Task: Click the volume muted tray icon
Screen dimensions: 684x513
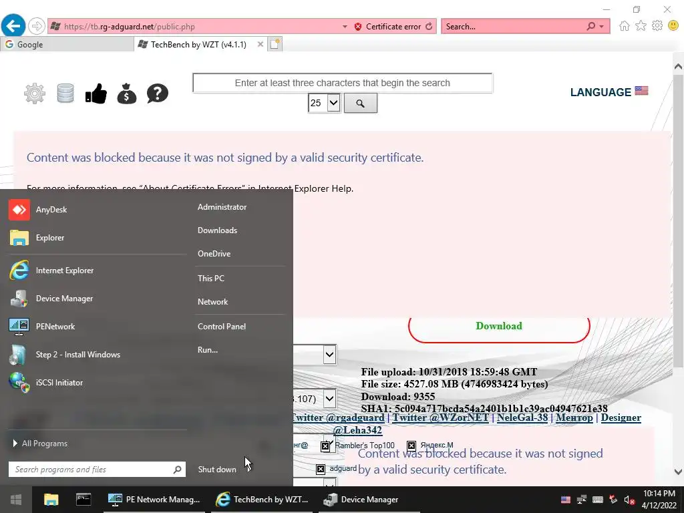Action: pyautogui.click(x=629, y=500)
